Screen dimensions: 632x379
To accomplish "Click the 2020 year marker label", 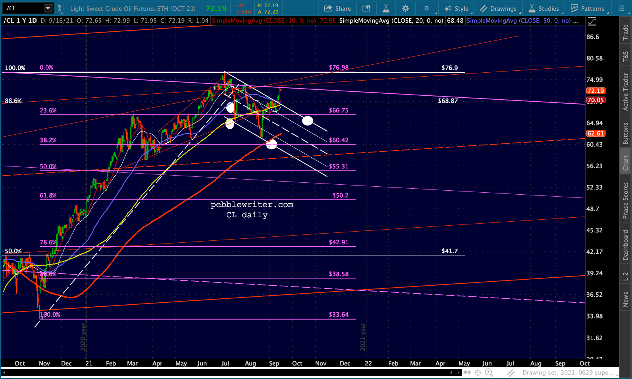I will click(x=83, y=337).
